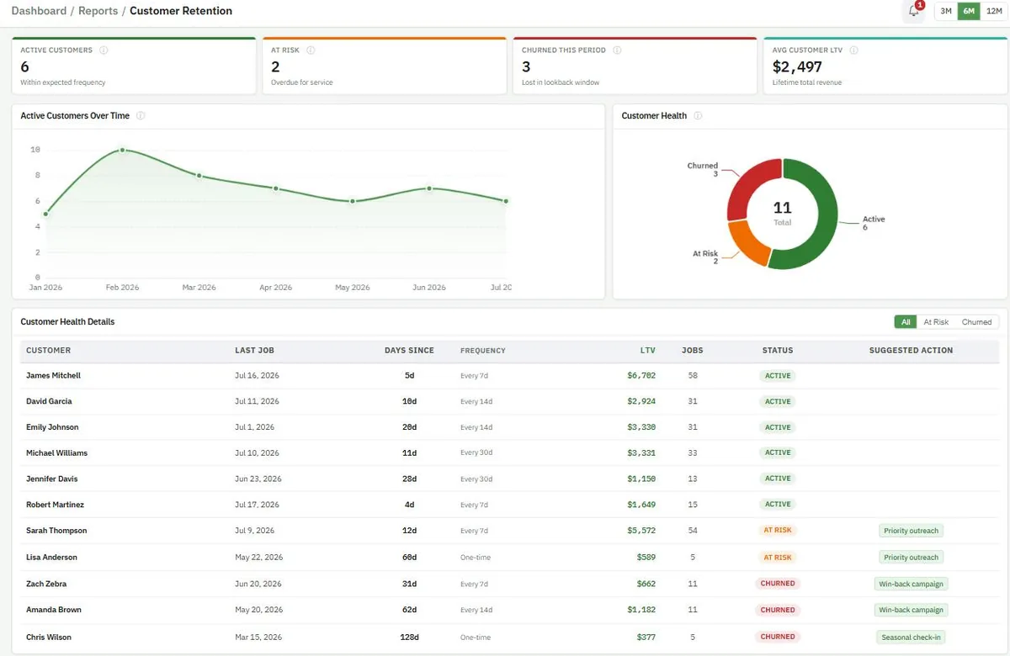Click the $5,572 LTV value
Image resolution: width=1010 pixels, height=656 pixels.
641,531
